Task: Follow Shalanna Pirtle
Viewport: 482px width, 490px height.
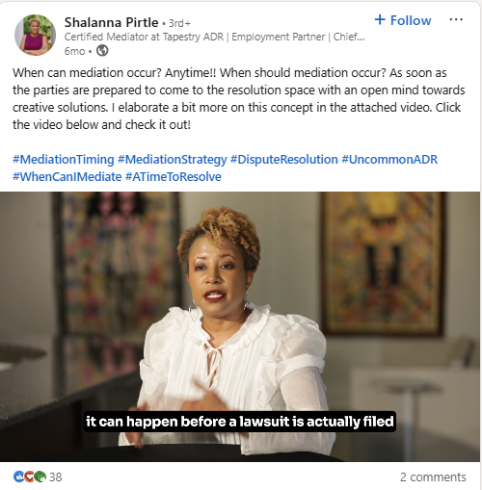Action: pos(403,20)
